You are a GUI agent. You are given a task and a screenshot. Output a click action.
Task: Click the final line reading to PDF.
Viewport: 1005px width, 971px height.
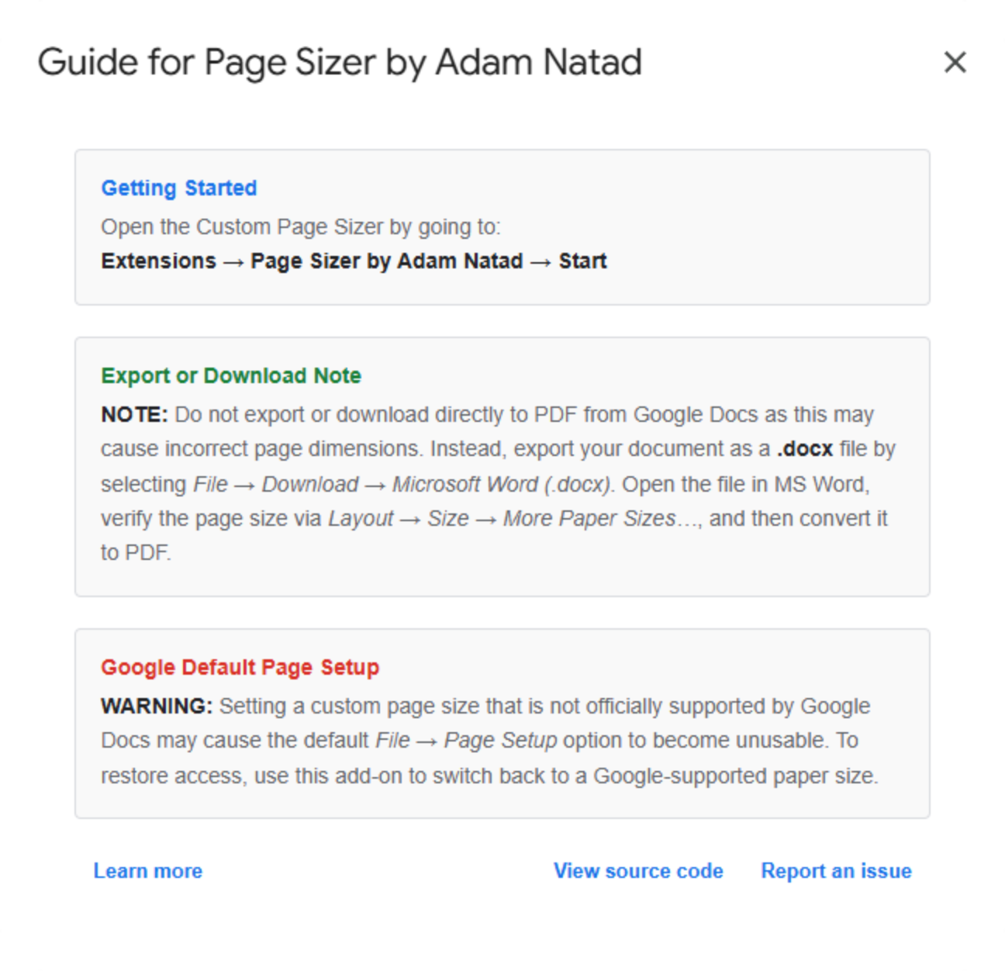coord(136,552)
